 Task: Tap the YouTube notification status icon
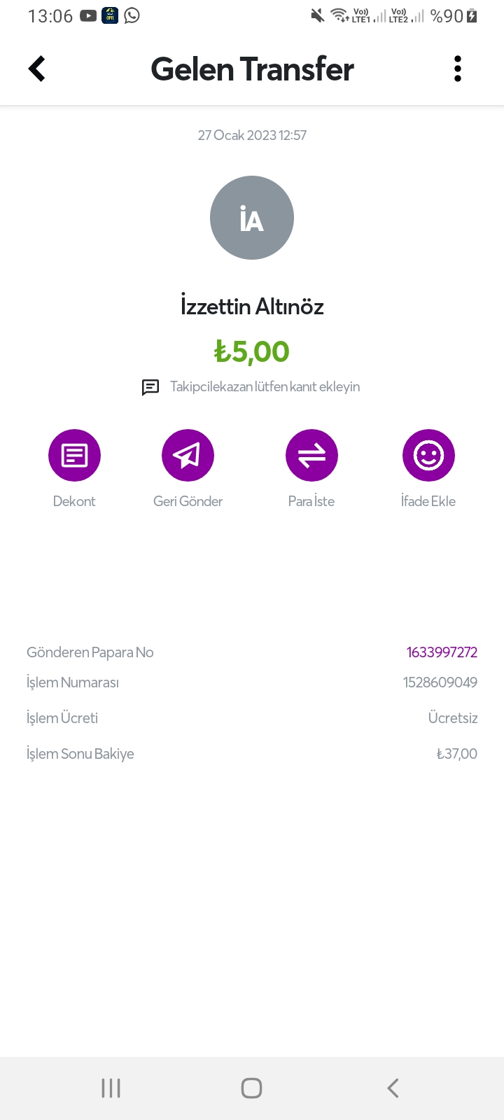pyautogui.click(x=88, y=15)
